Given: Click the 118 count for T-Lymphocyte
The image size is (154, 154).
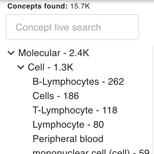Looking at the screenshot, I should tap(110, 110).
